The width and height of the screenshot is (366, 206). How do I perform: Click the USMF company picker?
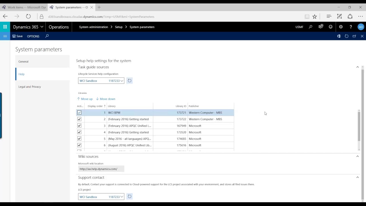pos(299,27)
